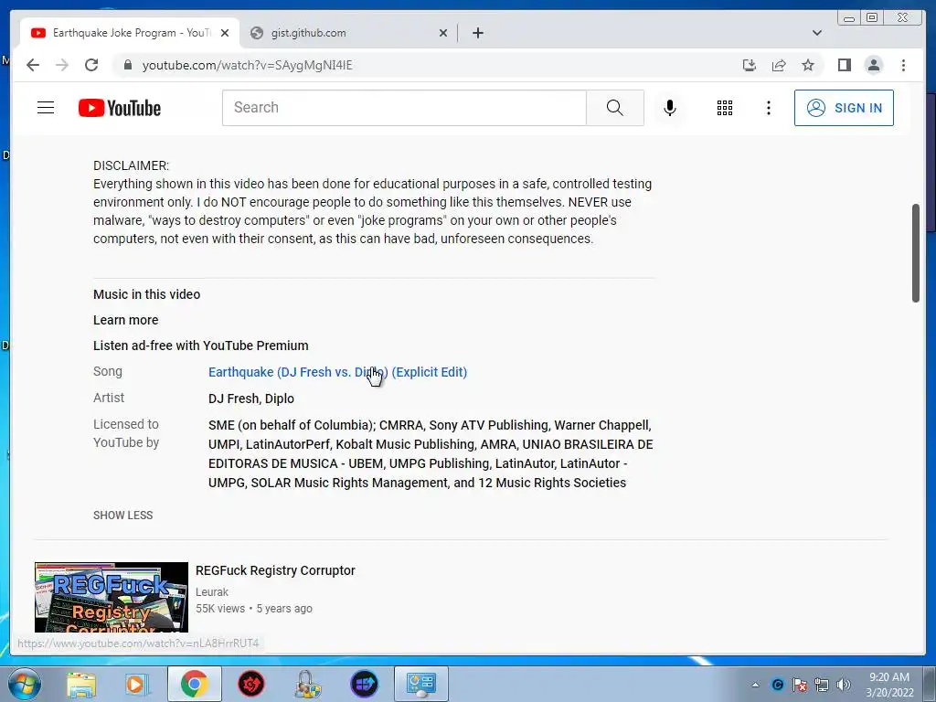
Task: Click the Leurak channel name
Action: [x=212, y=592]
